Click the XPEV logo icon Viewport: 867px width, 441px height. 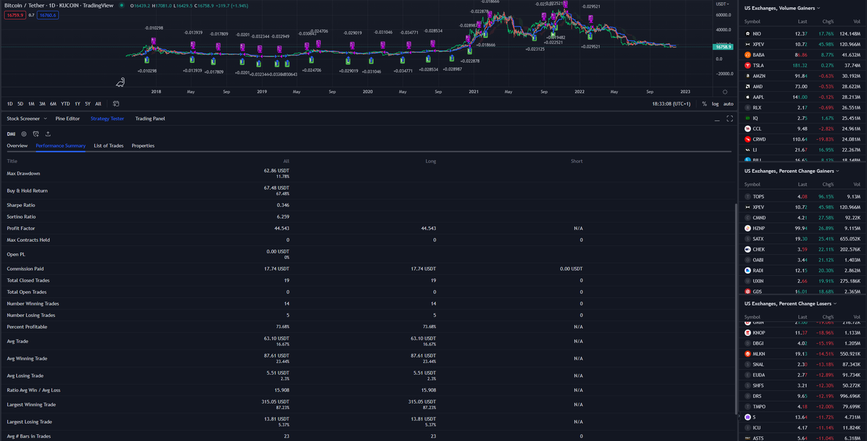click(748, 44)
